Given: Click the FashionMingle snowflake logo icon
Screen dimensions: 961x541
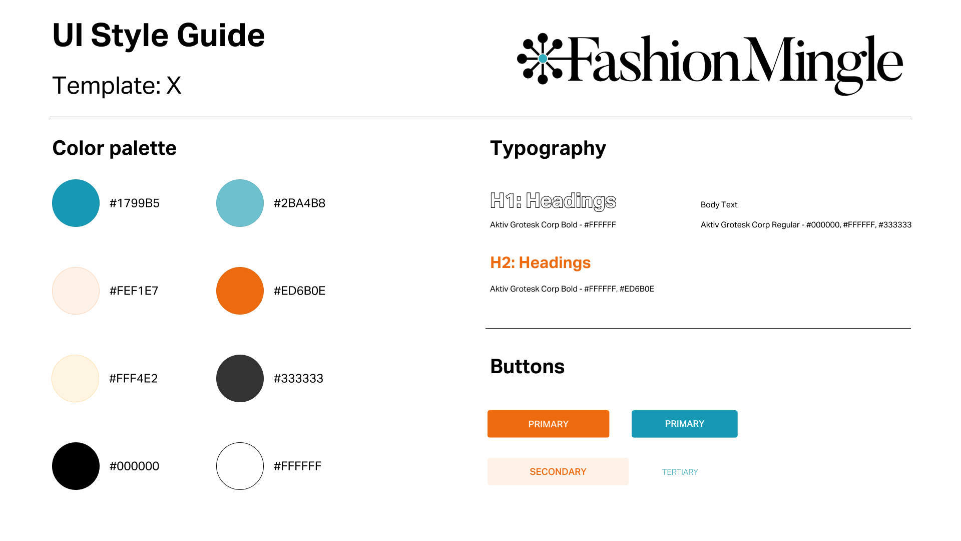Looking at the screenshot, I should coord(543,59).
